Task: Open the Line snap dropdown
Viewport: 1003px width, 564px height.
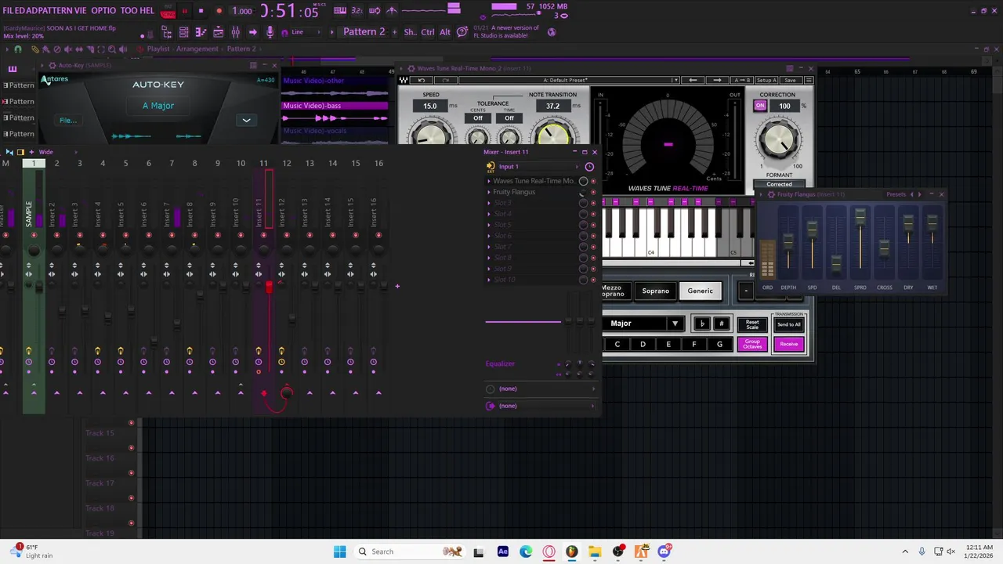Action: 306,32
